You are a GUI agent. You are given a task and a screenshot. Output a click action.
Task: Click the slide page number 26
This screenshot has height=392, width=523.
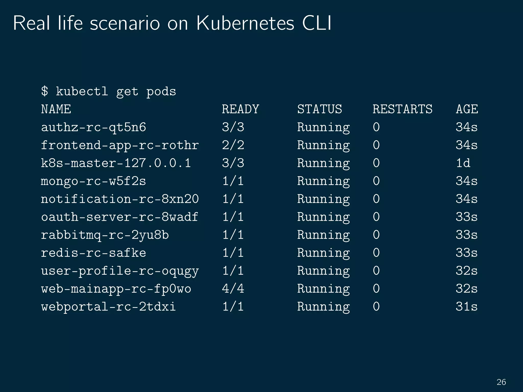[x=501, y=382]
